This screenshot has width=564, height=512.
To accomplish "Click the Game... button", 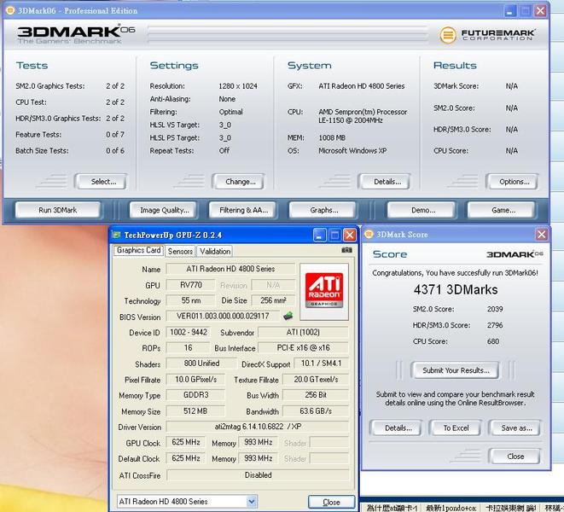I will (x=502, y=210).
